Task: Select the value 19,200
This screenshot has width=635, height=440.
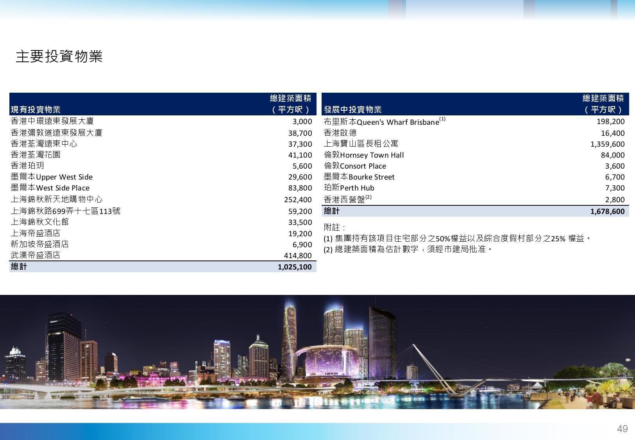Action: pyautogui.click(x=300, y=233)
